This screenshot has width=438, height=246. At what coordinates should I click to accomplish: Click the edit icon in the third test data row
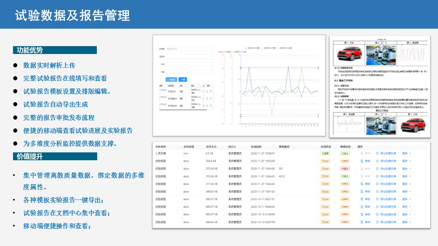tap(207, 106)
